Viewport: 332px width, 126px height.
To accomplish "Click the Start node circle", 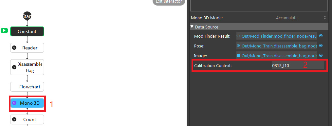I will pyautogui.click(x=27, y=16).
